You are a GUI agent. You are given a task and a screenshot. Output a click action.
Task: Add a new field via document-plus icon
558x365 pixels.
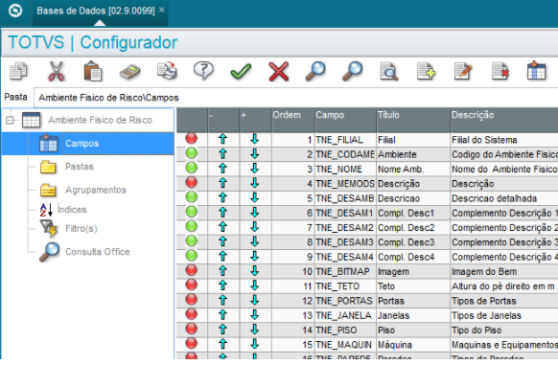click(426, 71)
